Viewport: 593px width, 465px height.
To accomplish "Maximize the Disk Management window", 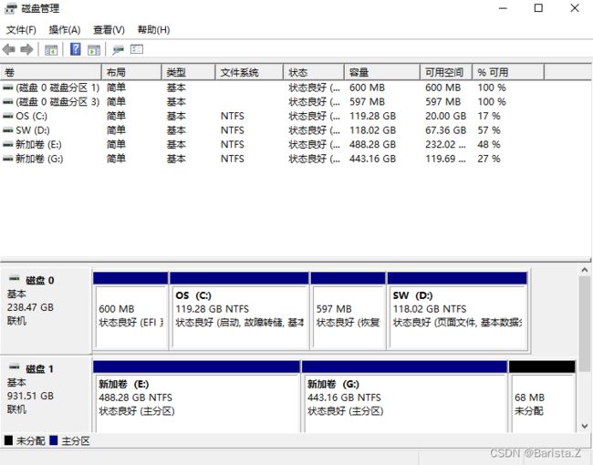I will (x=538, y=8).
